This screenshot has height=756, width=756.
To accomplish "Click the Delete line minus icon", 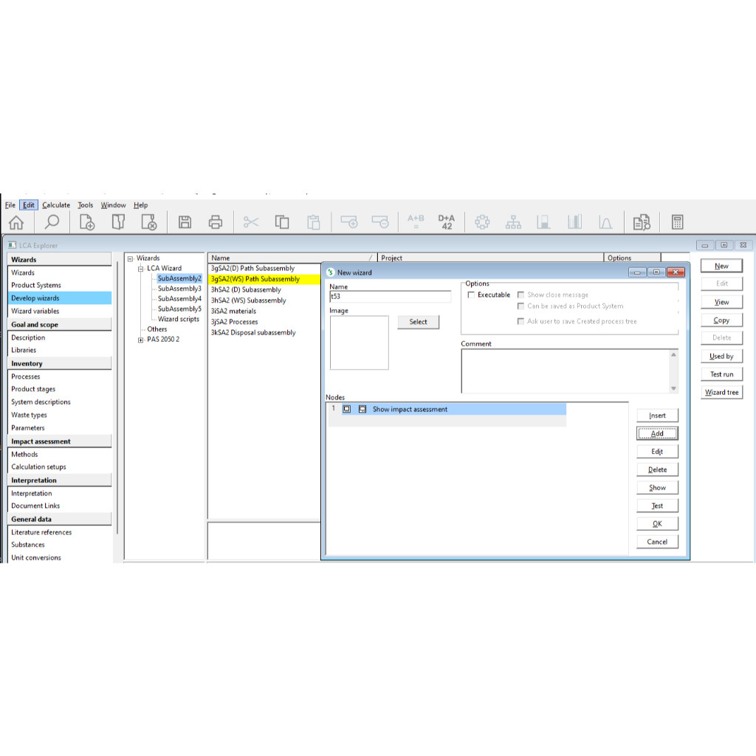I will 380,222.
